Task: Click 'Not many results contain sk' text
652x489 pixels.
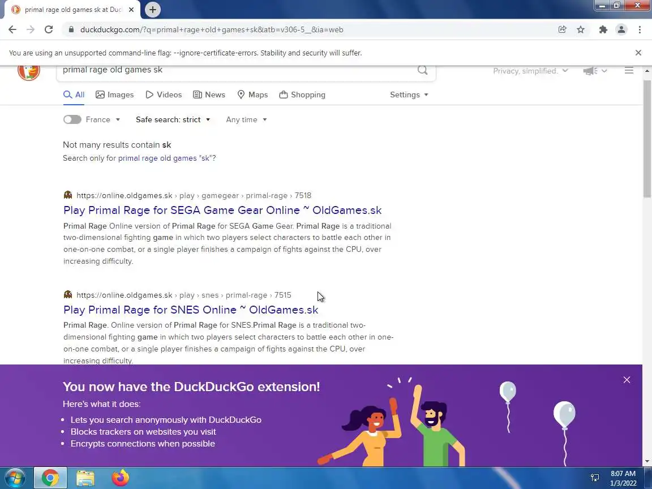Action: coord(117,145)
